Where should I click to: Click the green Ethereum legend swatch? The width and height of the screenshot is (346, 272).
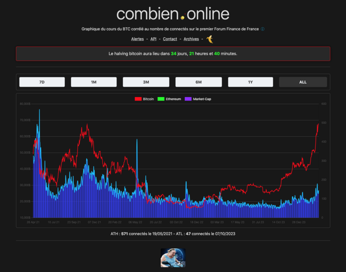coord(161,99)
